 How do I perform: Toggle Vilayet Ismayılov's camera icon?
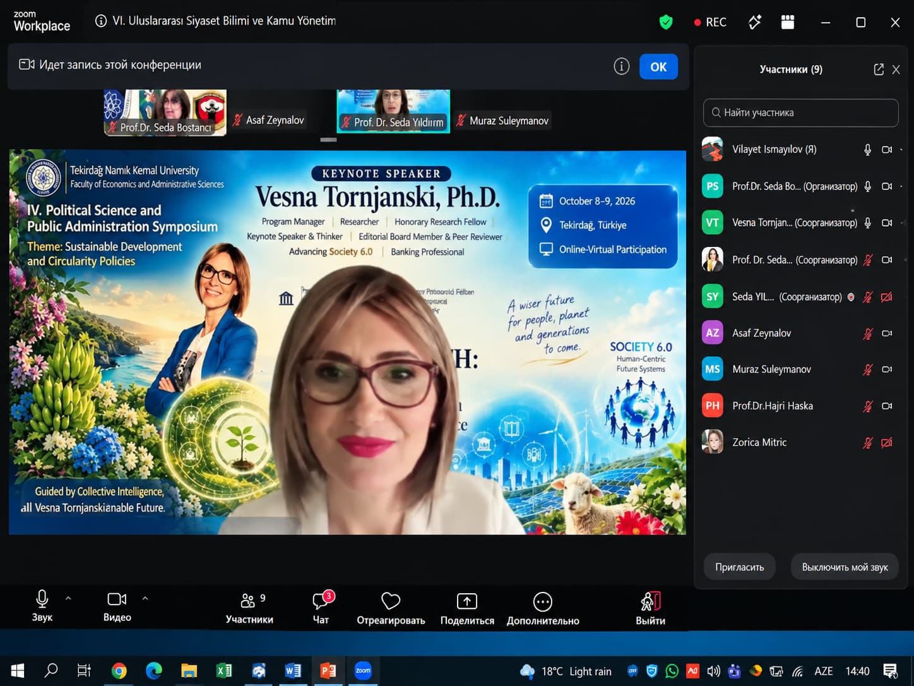click(887, 150)
